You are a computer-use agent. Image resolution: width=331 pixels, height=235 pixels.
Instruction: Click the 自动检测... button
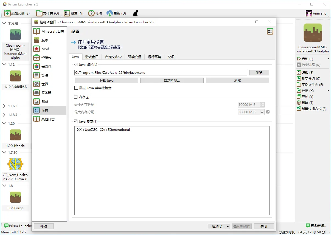click(172, 81)
